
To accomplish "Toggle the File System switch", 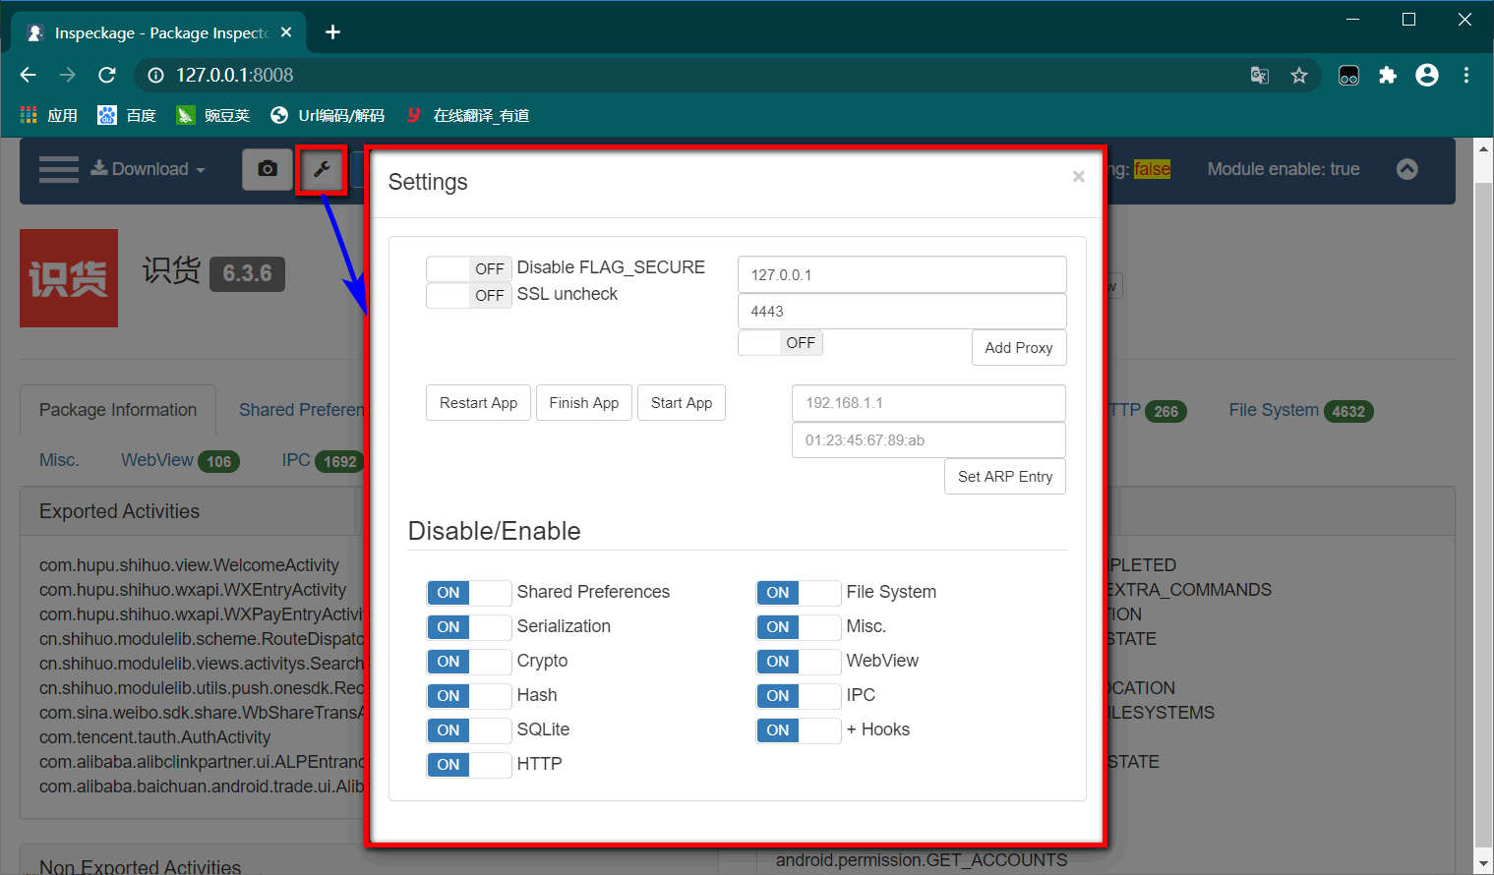I will click(x=798, y=593).
